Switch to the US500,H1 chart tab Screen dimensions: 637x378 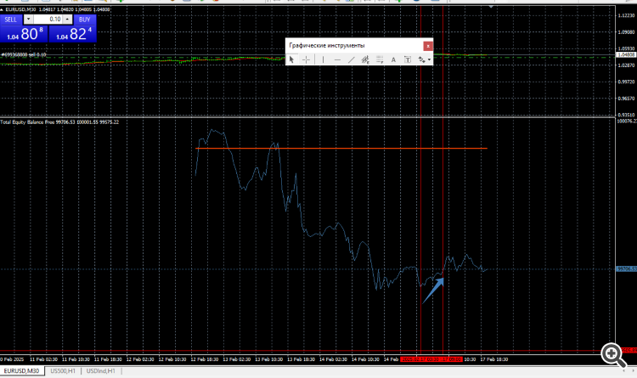click(x=63, y=370)
